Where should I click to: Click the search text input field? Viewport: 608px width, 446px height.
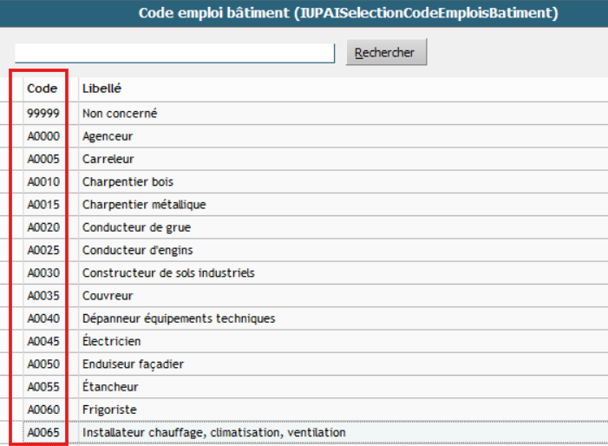tap(174, 53)
